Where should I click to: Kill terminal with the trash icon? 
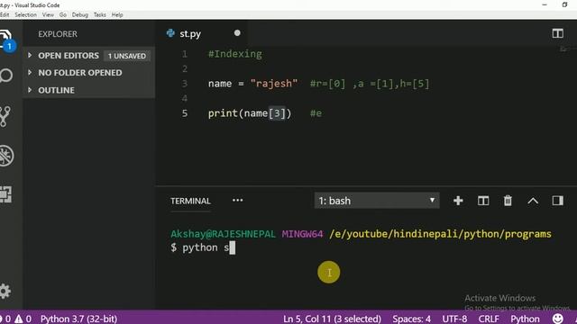coord(508,201)
